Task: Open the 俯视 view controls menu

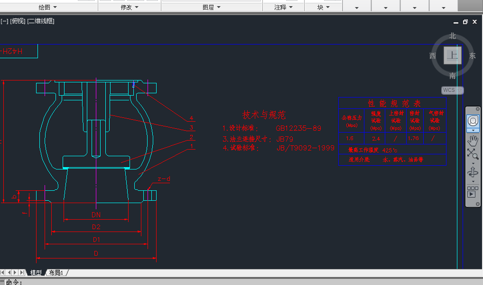Action: point(18,21)
